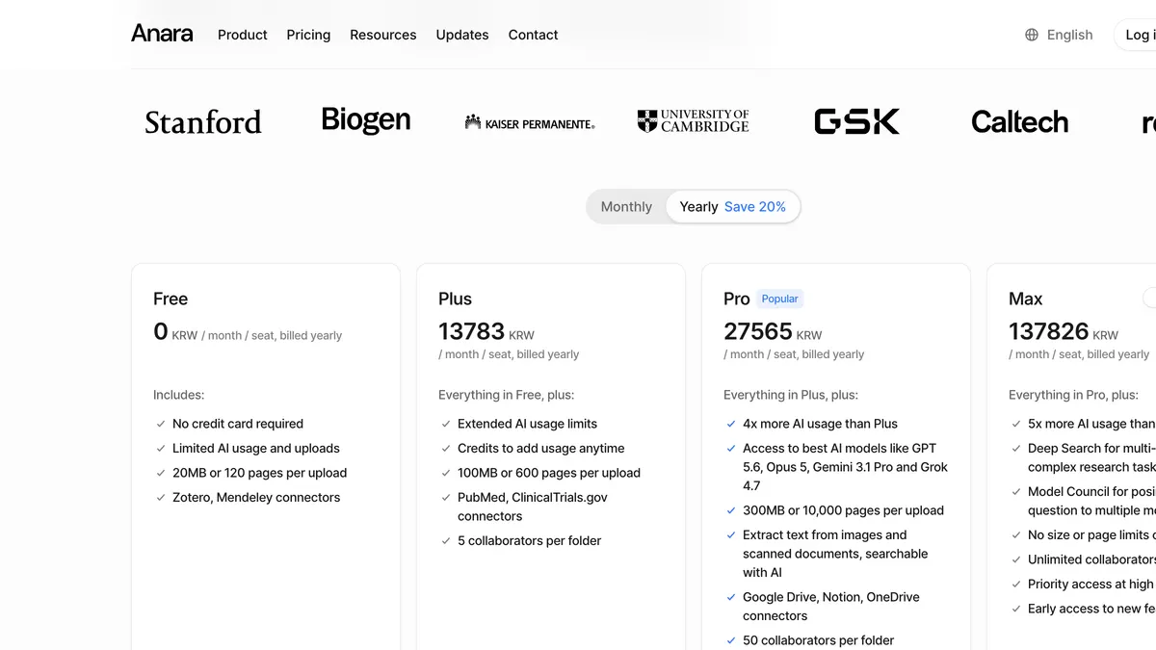Click the Log in button

click(1135, 35)
